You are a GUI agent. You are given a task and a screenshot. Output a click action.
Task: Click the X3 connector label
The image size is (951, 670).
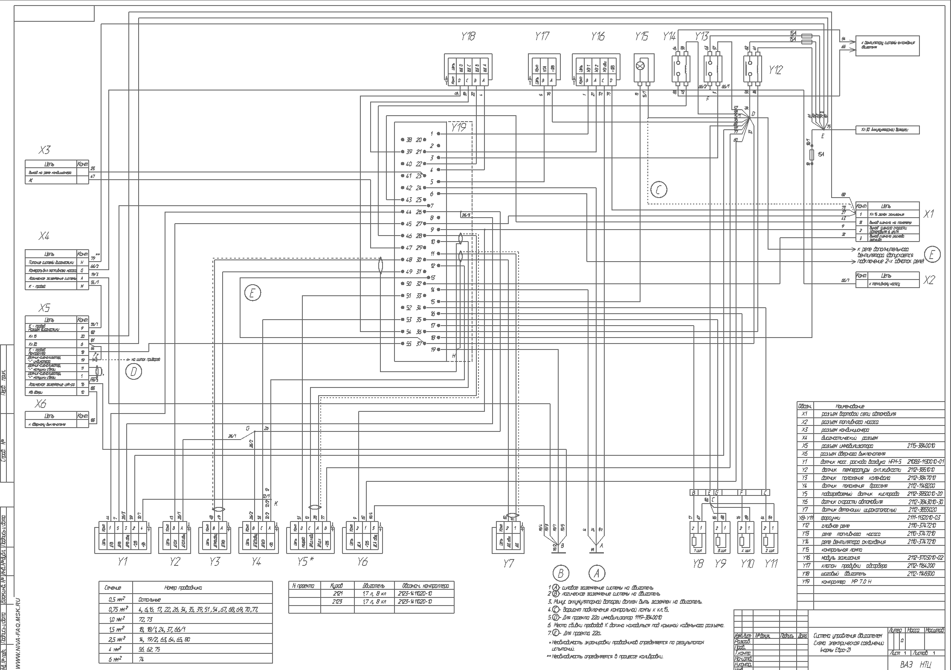[x=44, y=150]
